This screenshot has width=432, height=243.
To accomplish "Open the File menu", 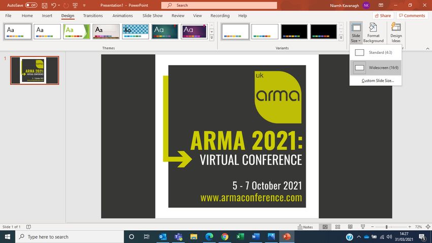I will [x=8, y=16].
